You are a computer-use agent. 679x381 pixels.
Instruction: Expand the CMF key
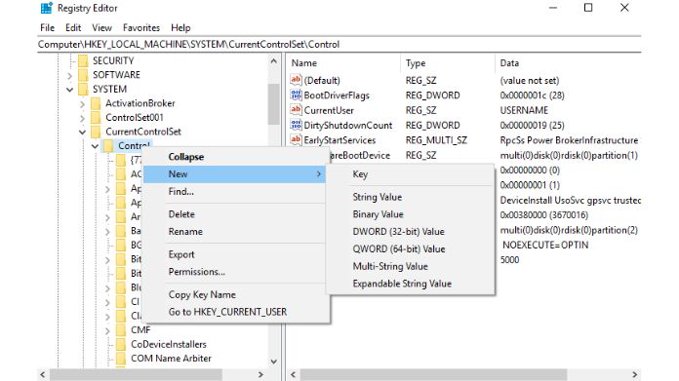[x=107, y=331]
